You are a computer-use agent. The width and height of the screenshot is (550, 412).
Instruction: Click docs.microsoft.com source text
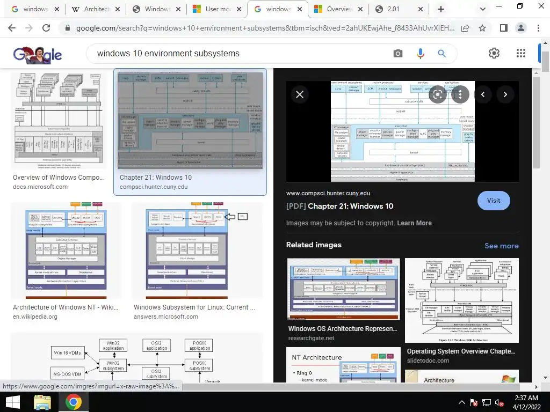(x=40, y=187)
